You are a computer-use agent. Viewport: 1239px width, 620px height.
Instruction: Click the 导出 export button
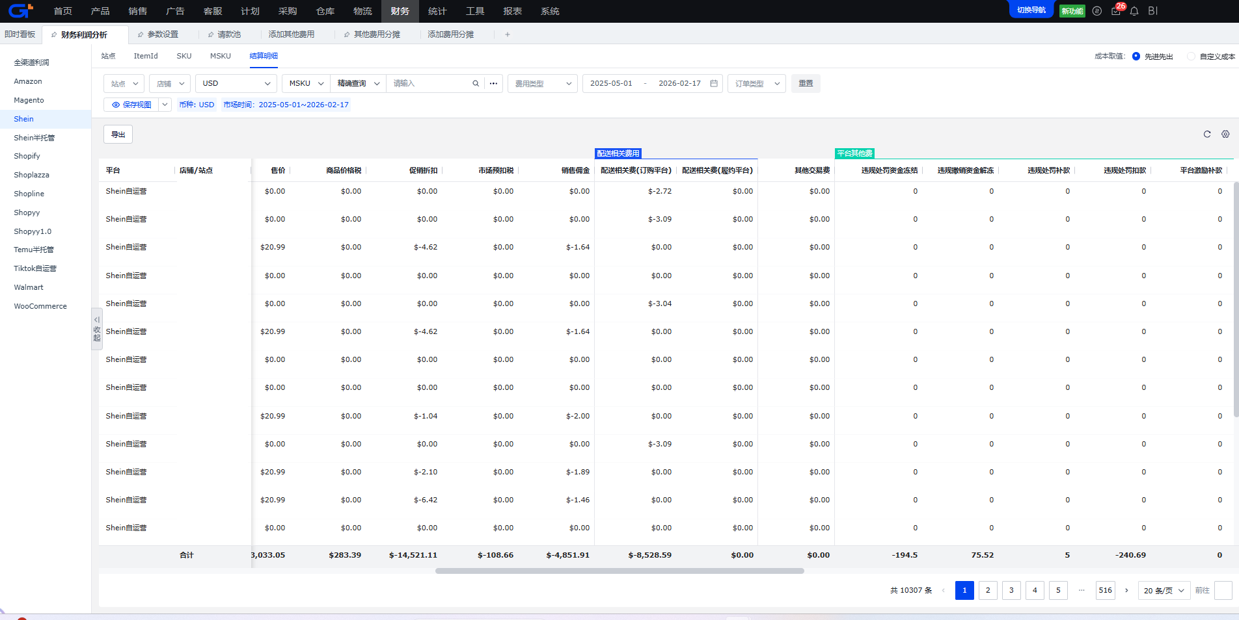(118, 135)
